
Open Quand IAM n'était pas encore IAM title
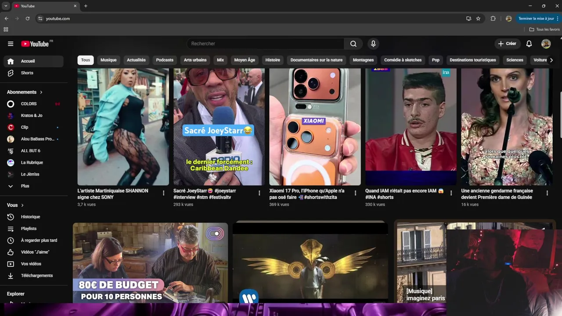point(404,194)
